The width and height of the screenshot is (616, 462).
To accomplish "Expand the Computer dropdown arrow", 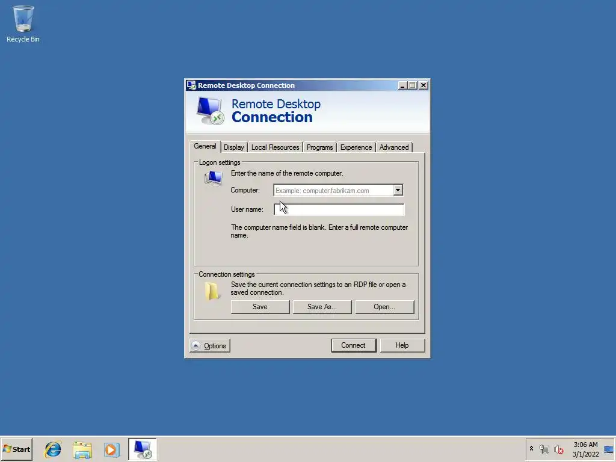I will point(398,190).
